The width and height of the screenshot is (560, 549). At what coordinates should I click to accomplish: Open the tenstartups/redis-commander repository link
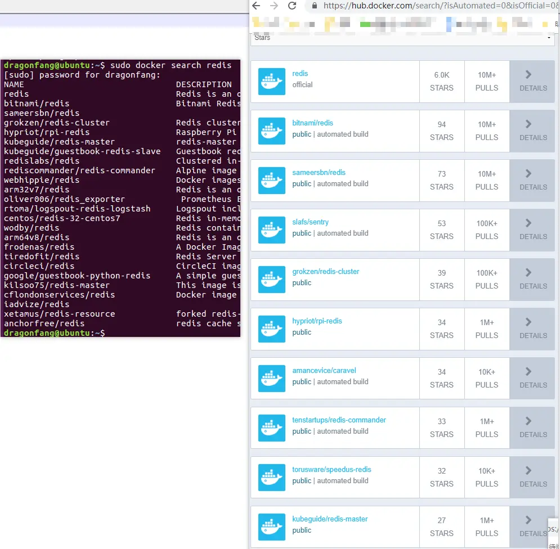(x=339, y=420)
